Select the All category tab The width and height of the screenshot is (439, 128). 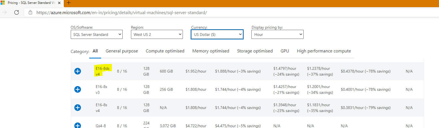pos(95,51)
